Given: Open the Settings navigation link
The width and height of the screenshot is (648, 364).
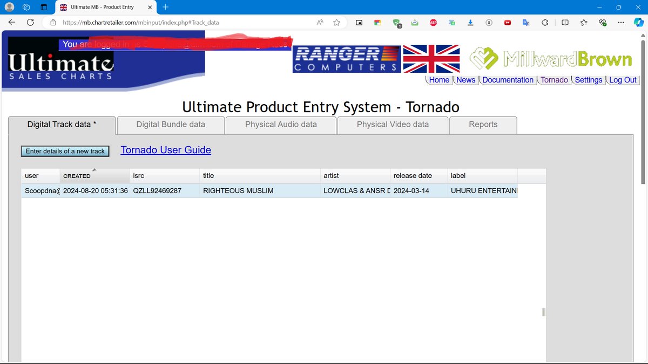Looking at the screenshot, I should tap(589, 80).
